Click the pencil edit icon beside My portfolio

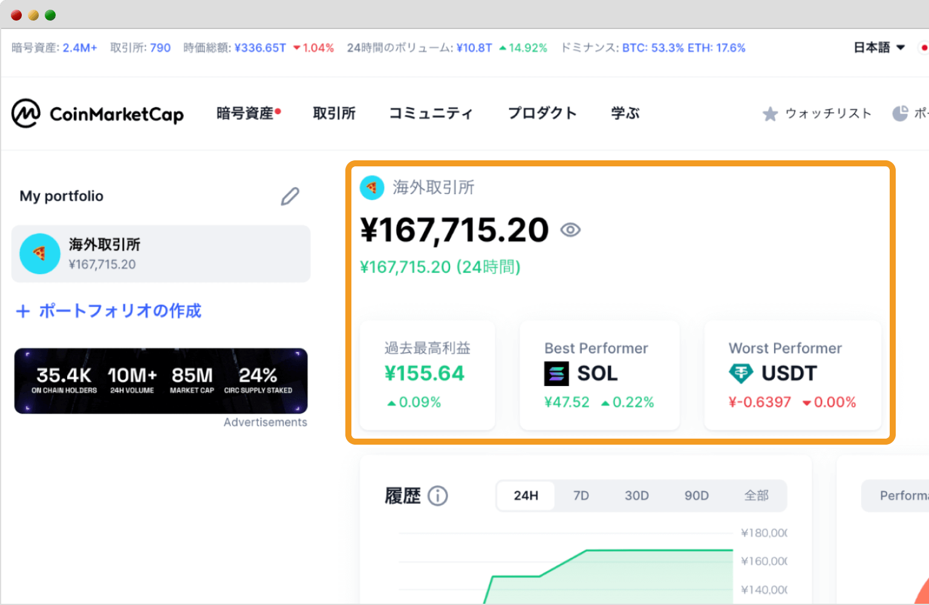(x=290, y=196)
